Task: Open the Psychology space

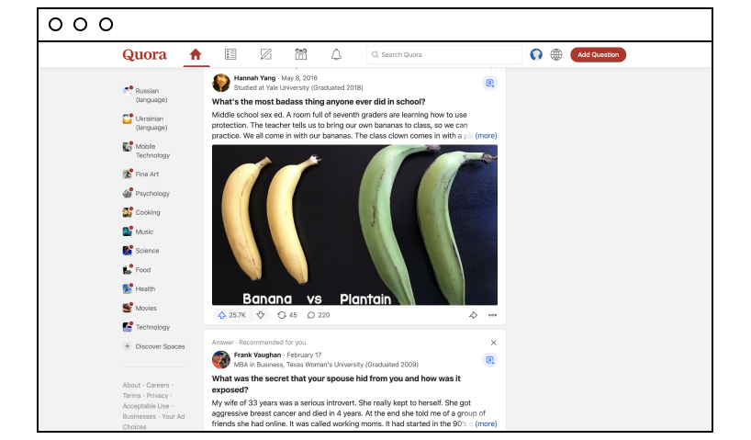Action: pos(146,193)
